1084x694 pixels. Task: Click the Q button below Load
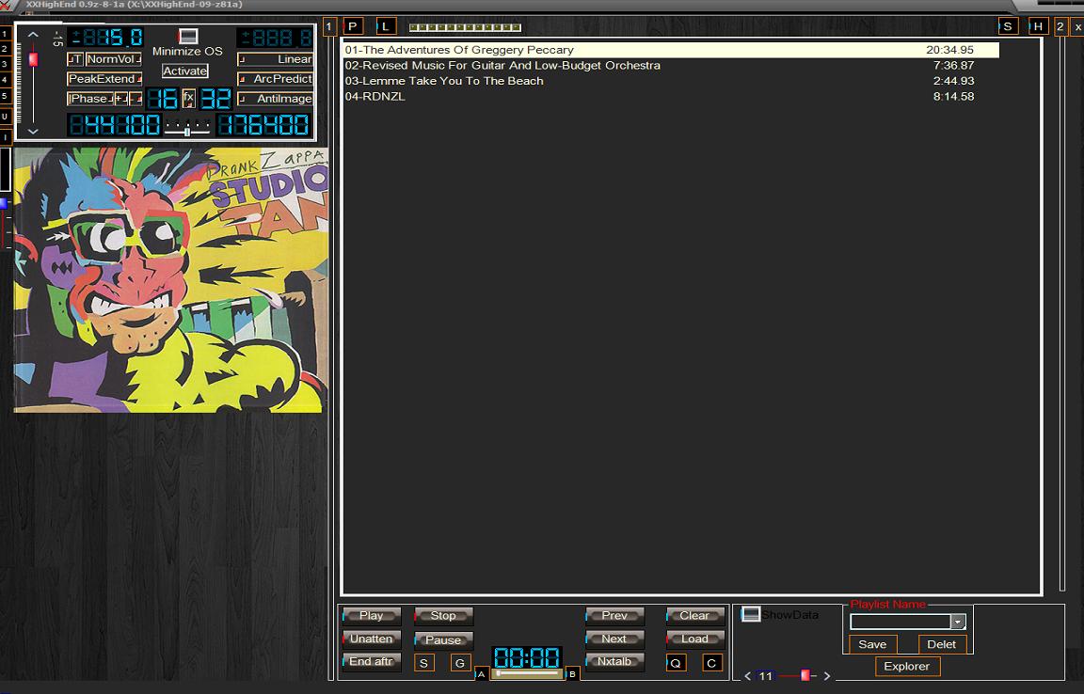tap(677, 663)
